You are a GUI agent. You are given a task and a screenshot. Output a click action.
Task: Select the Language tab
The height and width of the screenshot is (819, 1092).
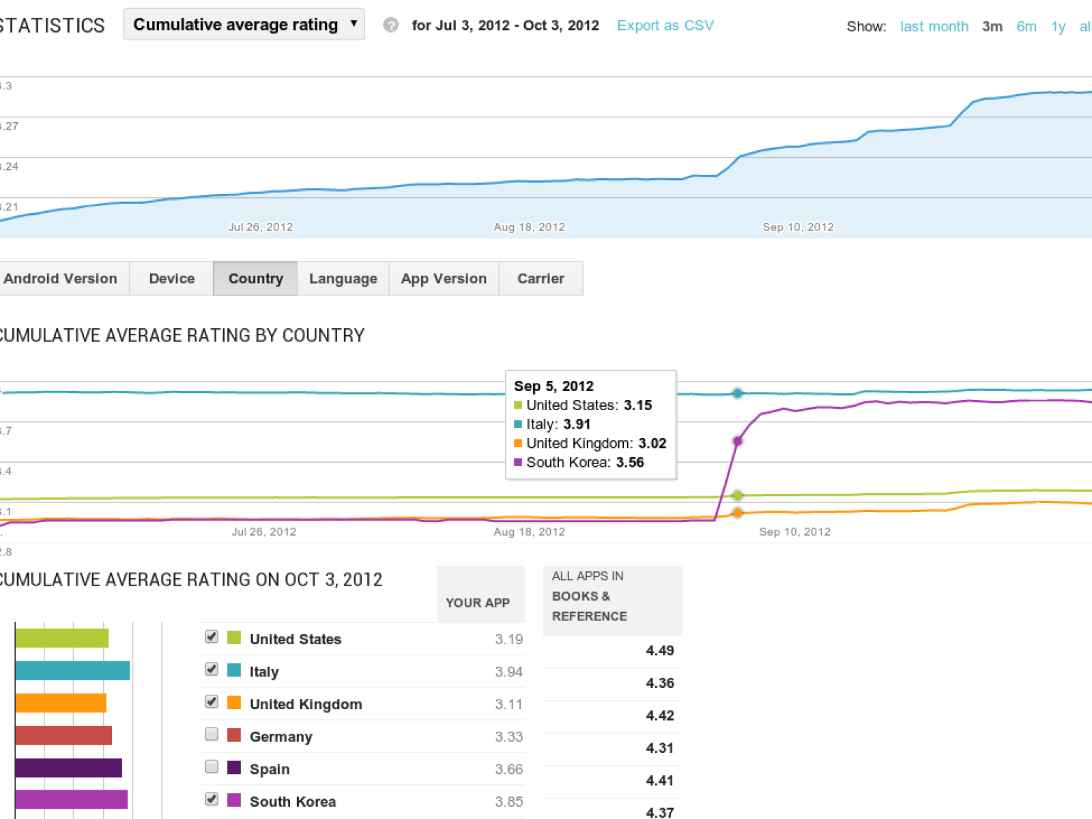click(343, 278)
